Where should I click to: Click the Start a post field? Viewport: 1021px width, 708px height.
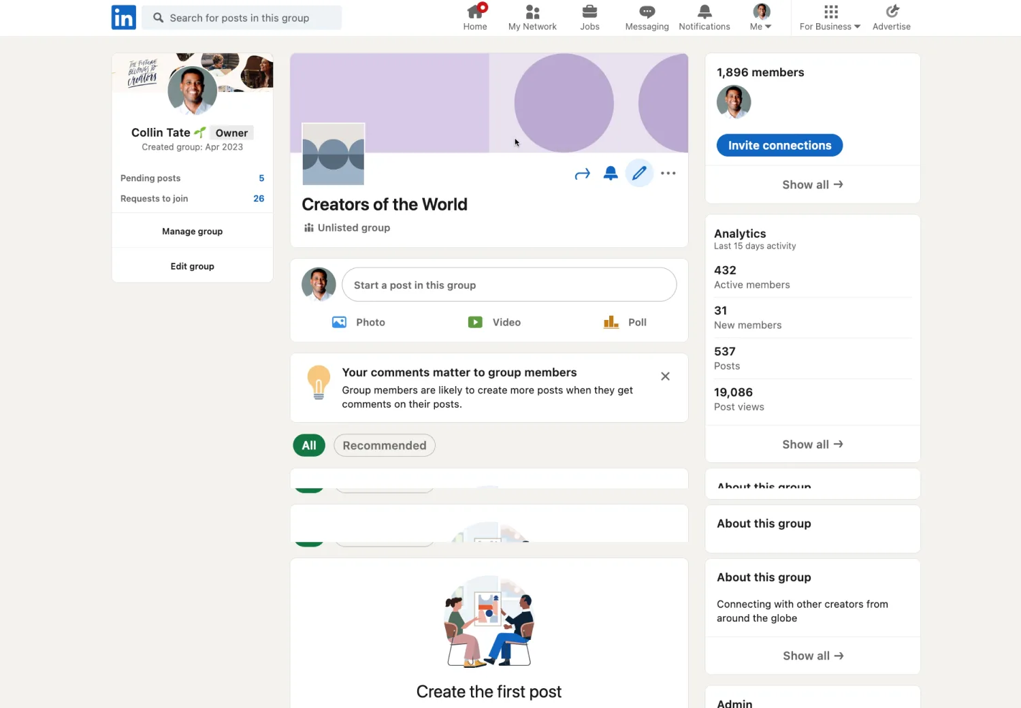coord(509,285)
